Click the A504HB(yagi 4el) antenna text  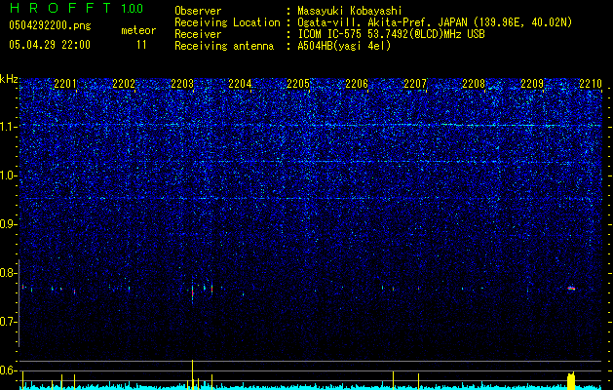point(344,46)
